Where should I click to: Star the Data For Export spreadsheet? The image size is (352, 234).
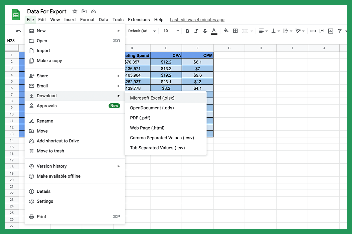click(x=74, y=11)
